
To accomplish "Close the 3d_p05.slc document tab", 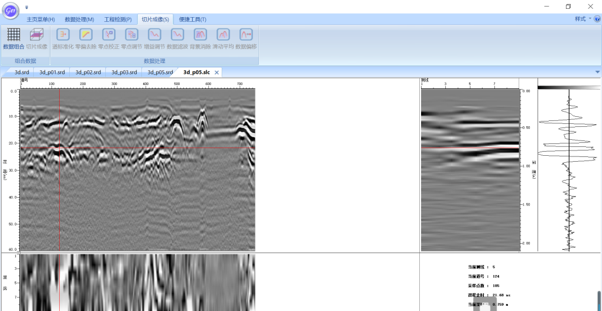I will [x=216, y=72].
